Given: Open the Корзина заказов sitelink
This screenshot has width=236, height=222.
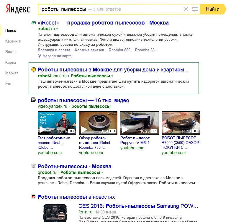Looking at the screenshot, I should coord(89,50).
